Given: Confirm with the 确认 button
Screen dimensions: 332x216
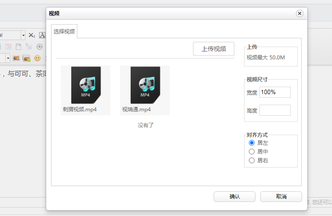Looking at the screenshot, I should (234, 197).
